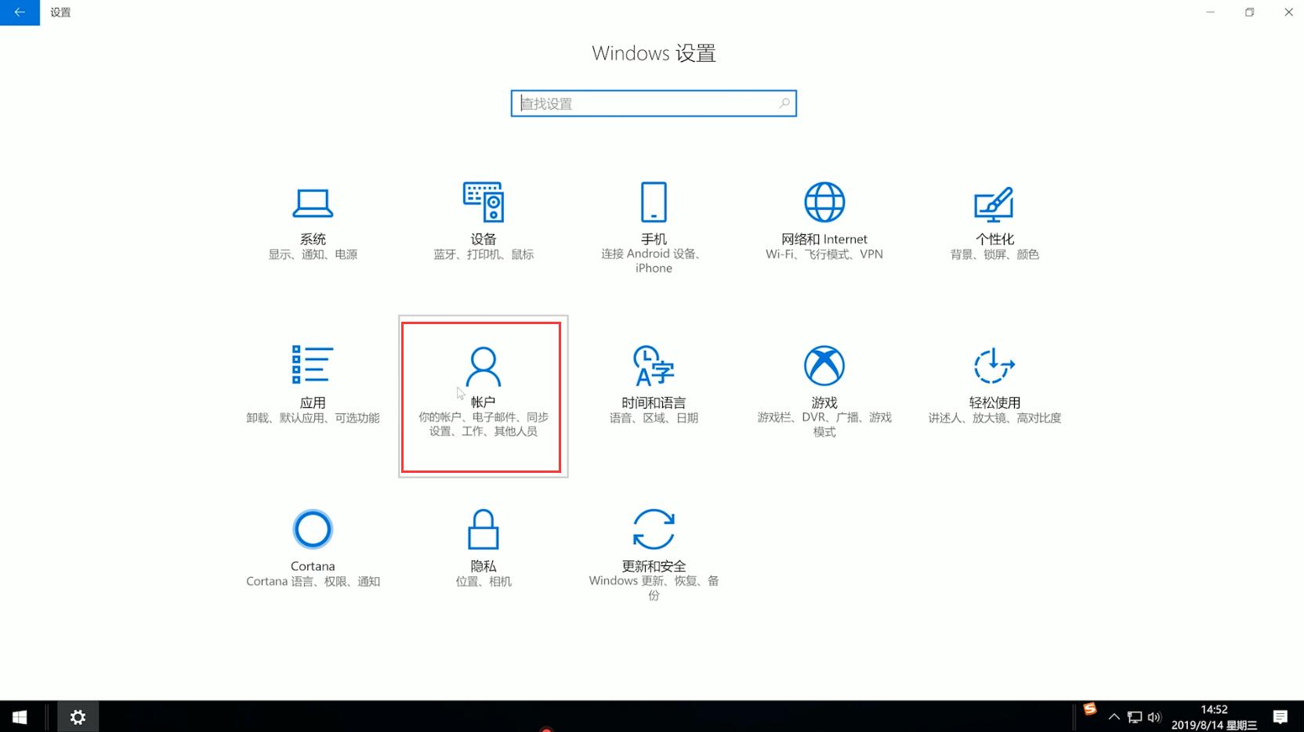Viewport: 1304px width, 732px height.
Task: Open the Cortana circle icon
Action: coord(313,529)
